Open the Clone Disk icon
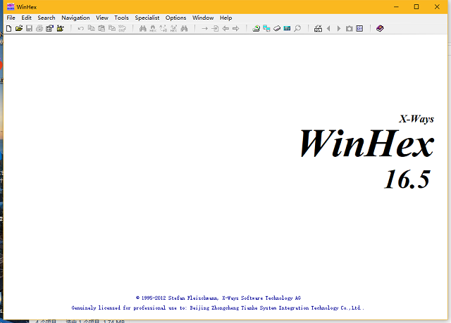This screenshot has width=451, height=323. pyautogui.click(x=256, y=28)
